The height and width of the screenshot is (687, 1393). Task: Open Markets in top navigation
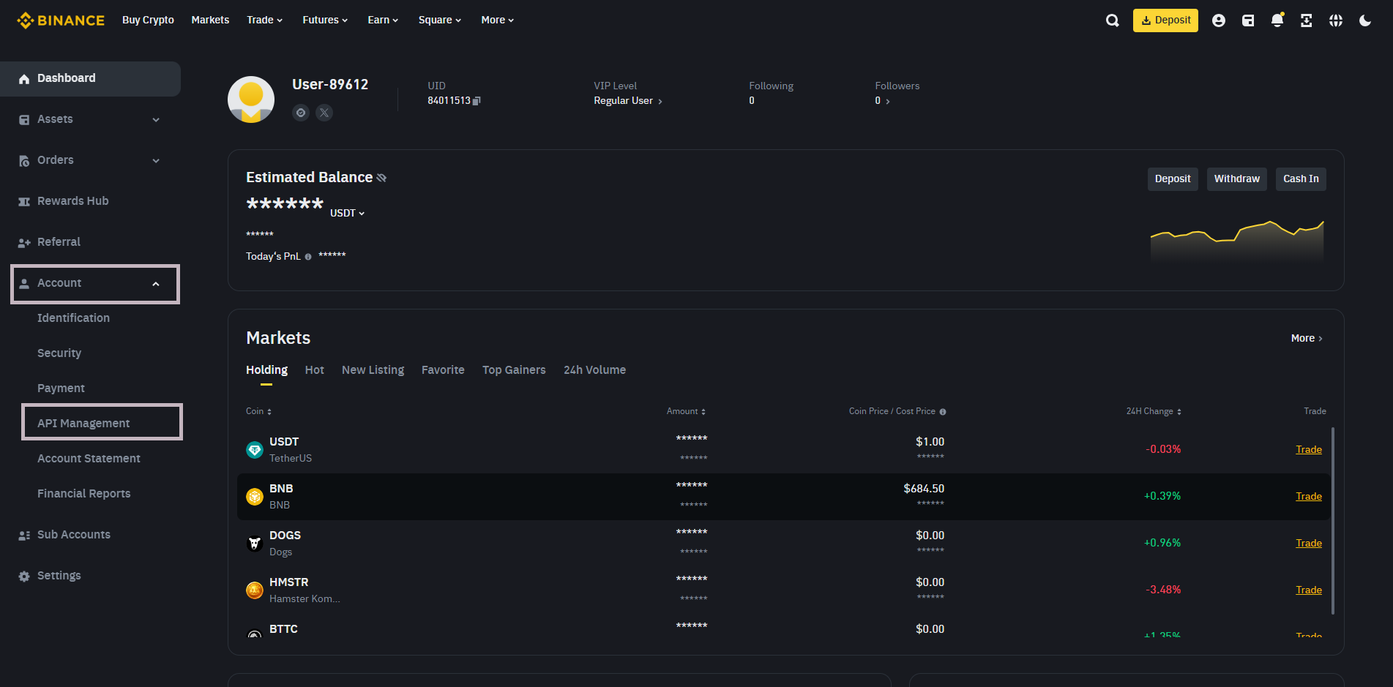point(210,20)
